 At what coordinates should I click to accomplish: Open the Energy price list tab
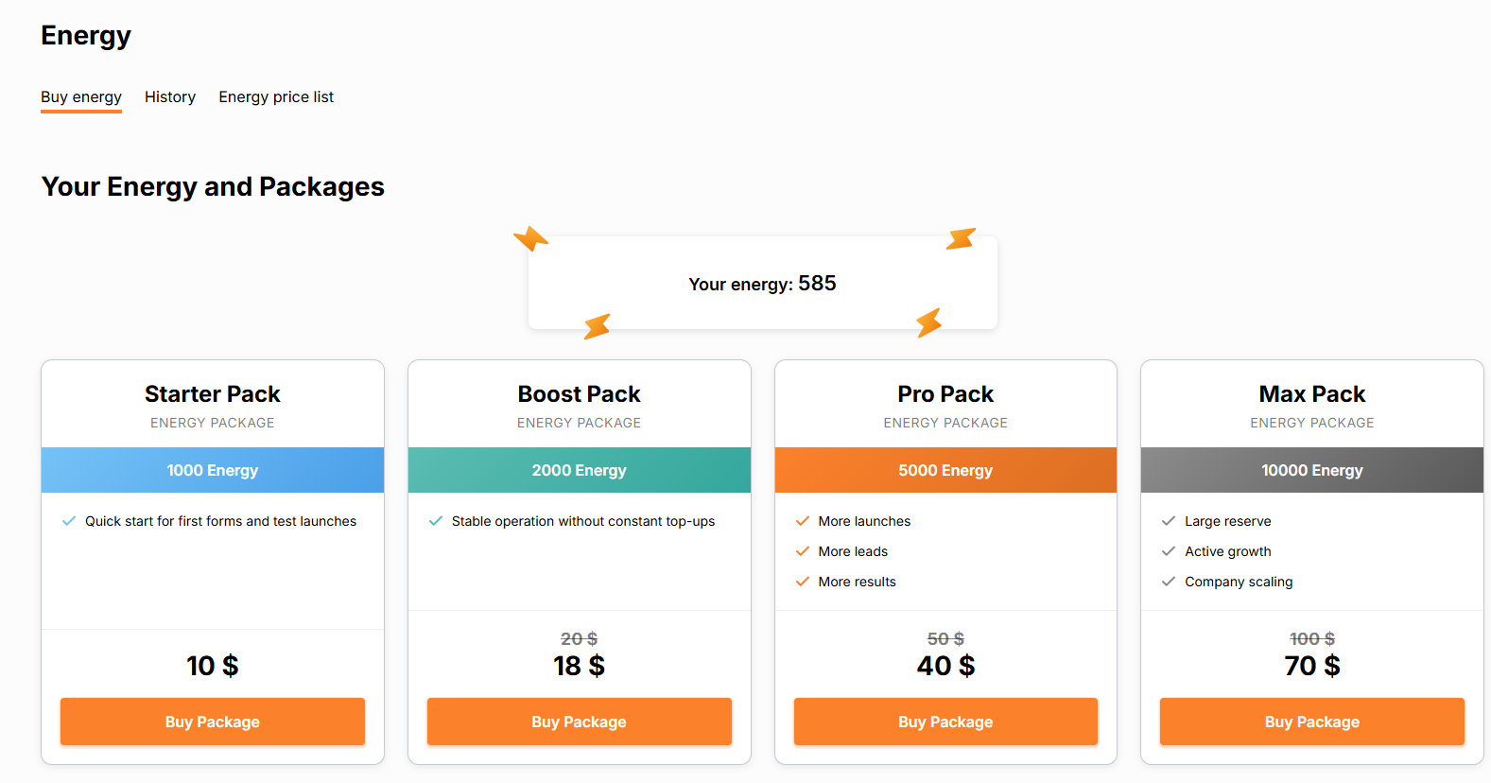[276, 97]
